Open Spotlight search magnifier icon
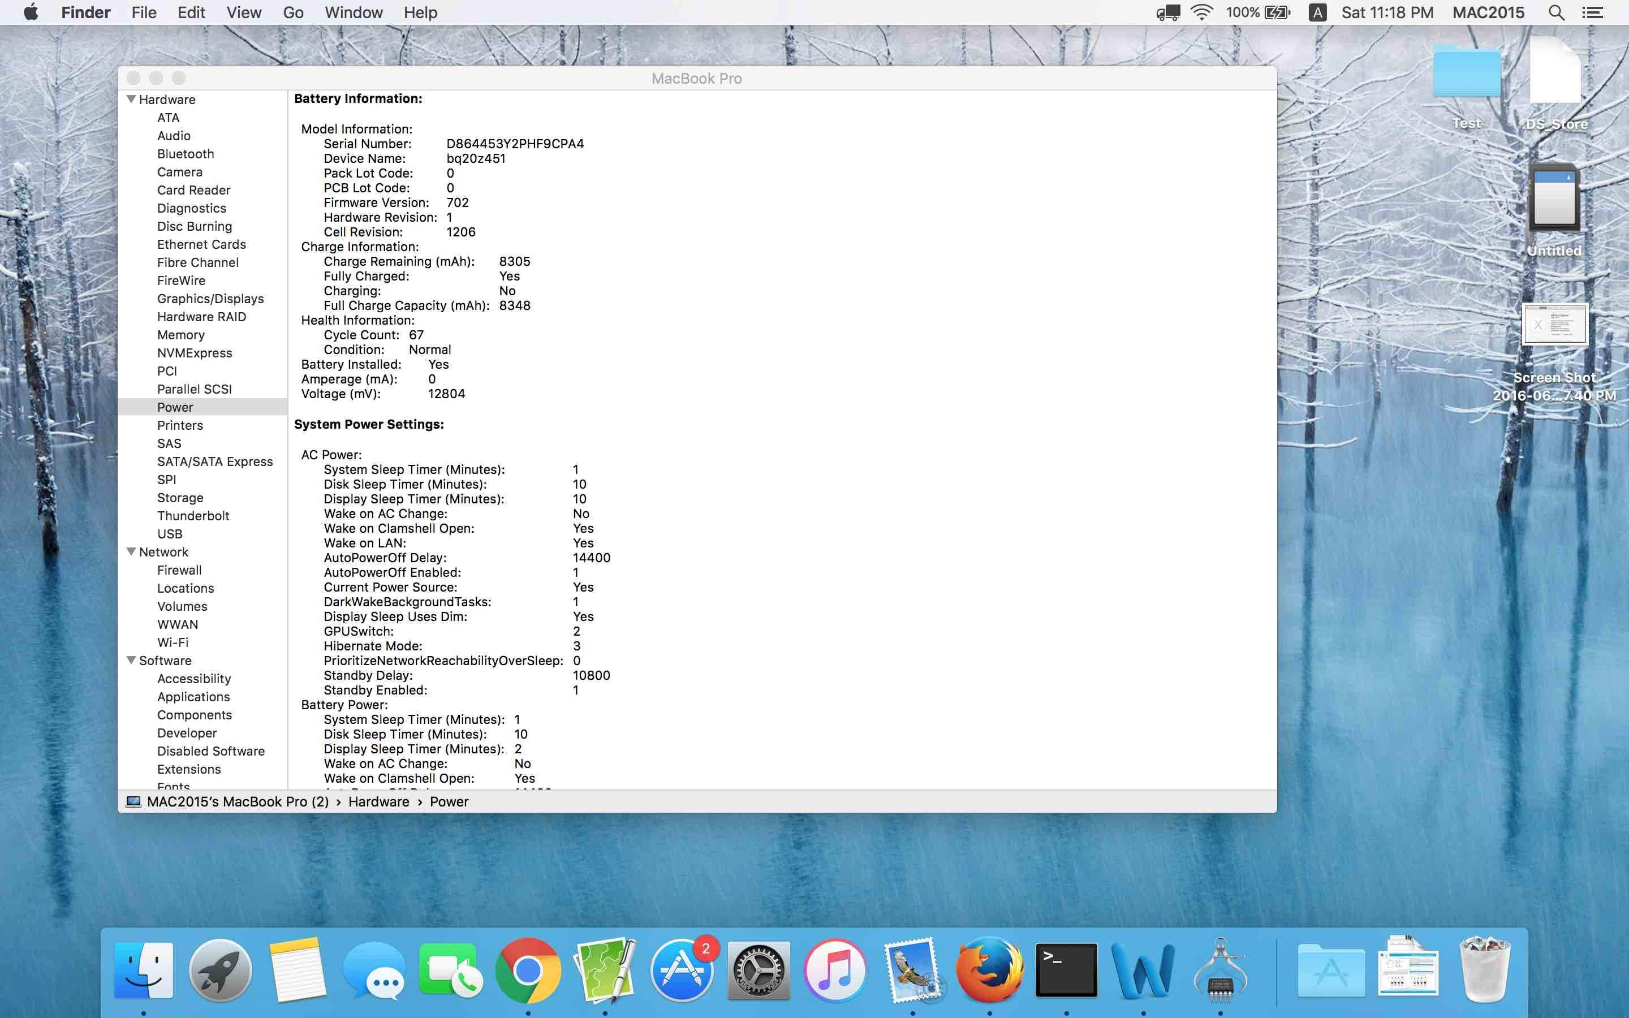The height and width of the screenshot is (1018, 1629). point(1555,12)
